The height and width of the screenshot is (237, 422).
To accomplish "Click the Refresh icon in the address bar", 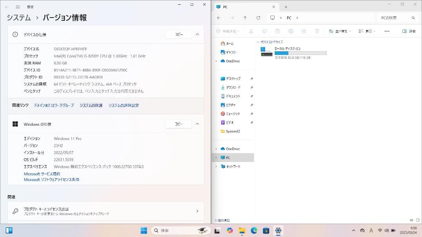I will click(x=258, y=18).
